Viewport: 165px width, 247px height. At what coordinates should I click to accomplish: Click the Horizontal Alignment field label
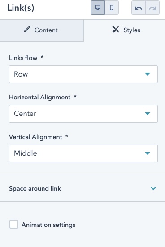pos(39,97)
